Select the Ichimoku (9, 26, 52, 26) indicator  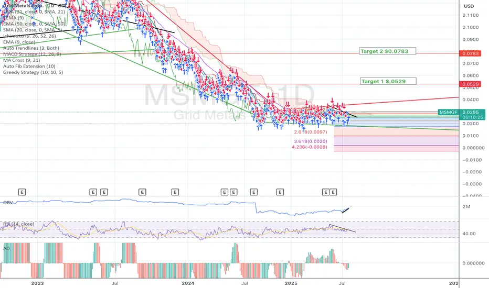29,36
